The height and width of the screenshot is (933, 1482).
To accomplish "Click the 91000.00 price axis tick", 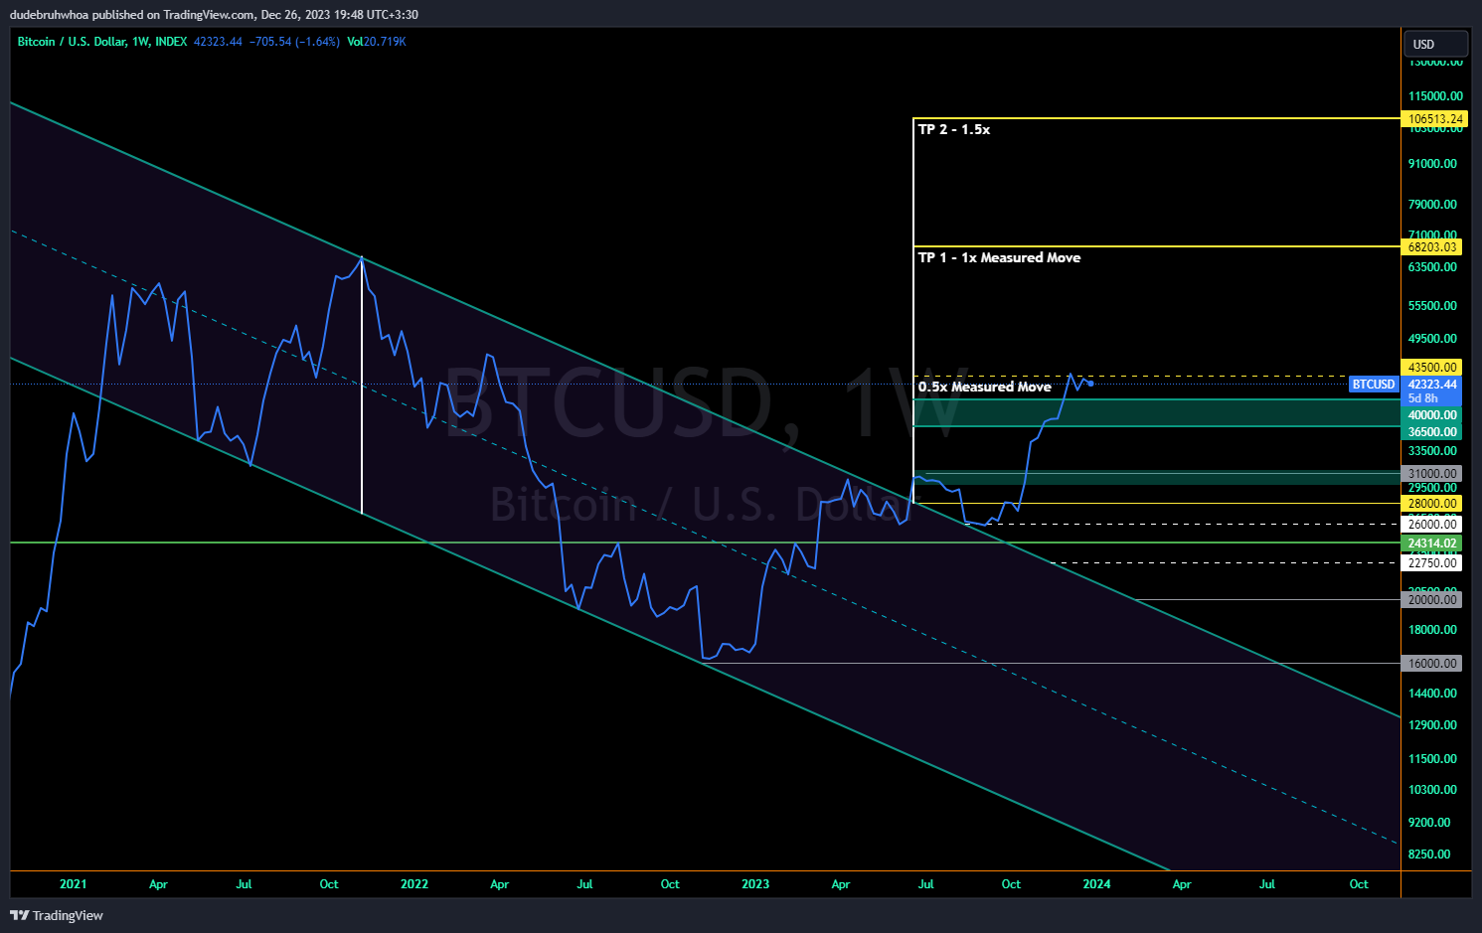I will (x=1432, y=164).
